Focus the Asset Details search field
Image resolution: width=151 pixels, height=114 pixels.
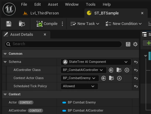[x=63, y=44]
